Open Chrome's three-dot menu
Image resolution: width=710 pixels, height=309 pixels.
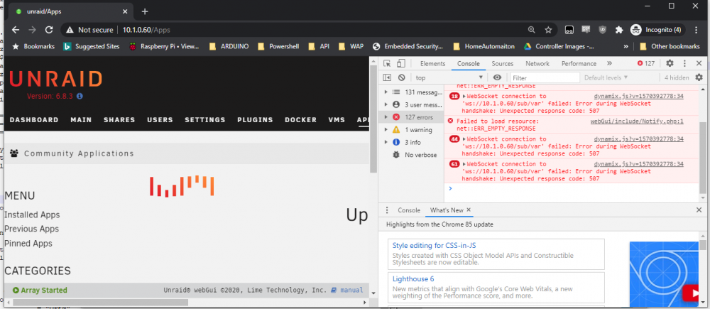tap(695, 30)
